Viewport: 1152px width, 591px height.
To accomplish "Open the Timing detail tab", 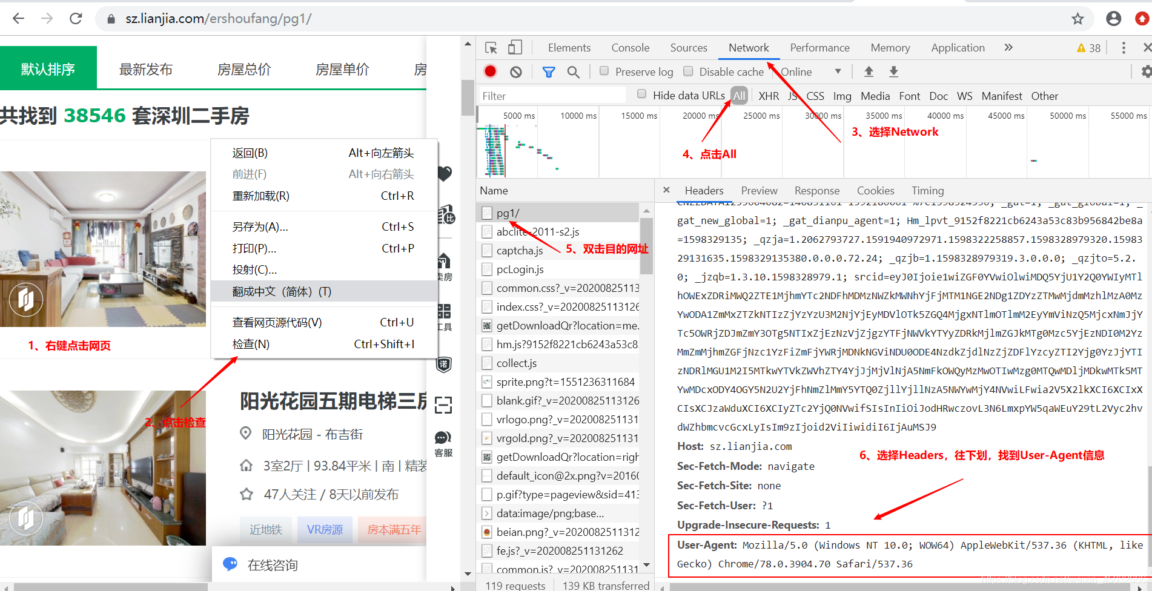I will [x=927, y=191].
